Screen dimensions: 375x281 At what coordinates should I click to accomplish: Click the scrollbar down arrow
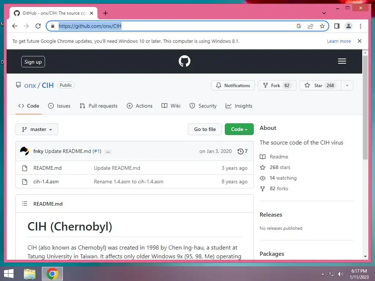(x=365, y=256)
